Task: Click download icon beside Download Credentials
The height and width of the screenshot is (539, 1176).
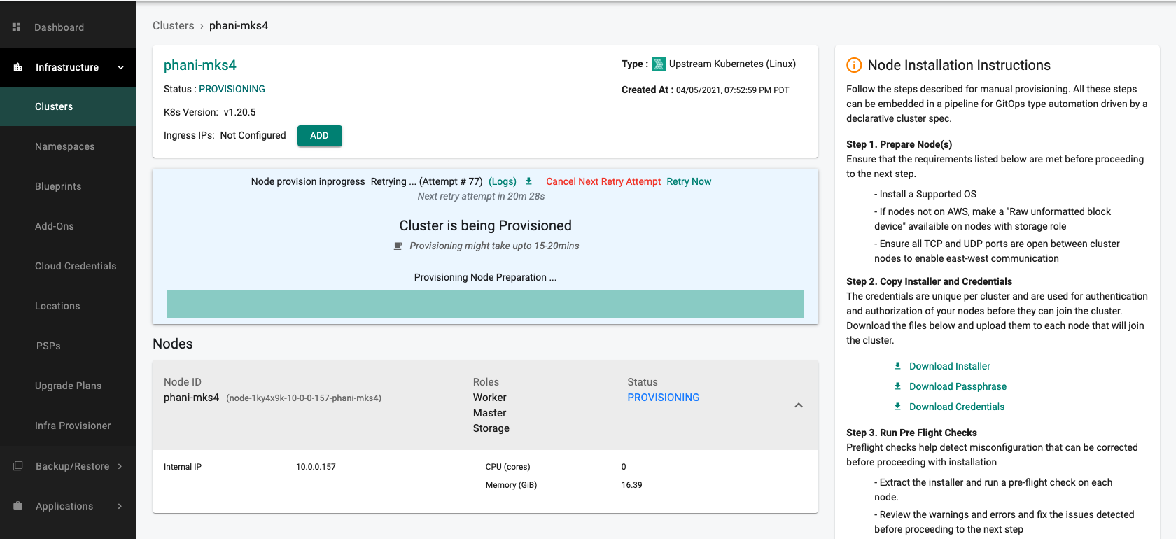Action: (x=897, y=407)
